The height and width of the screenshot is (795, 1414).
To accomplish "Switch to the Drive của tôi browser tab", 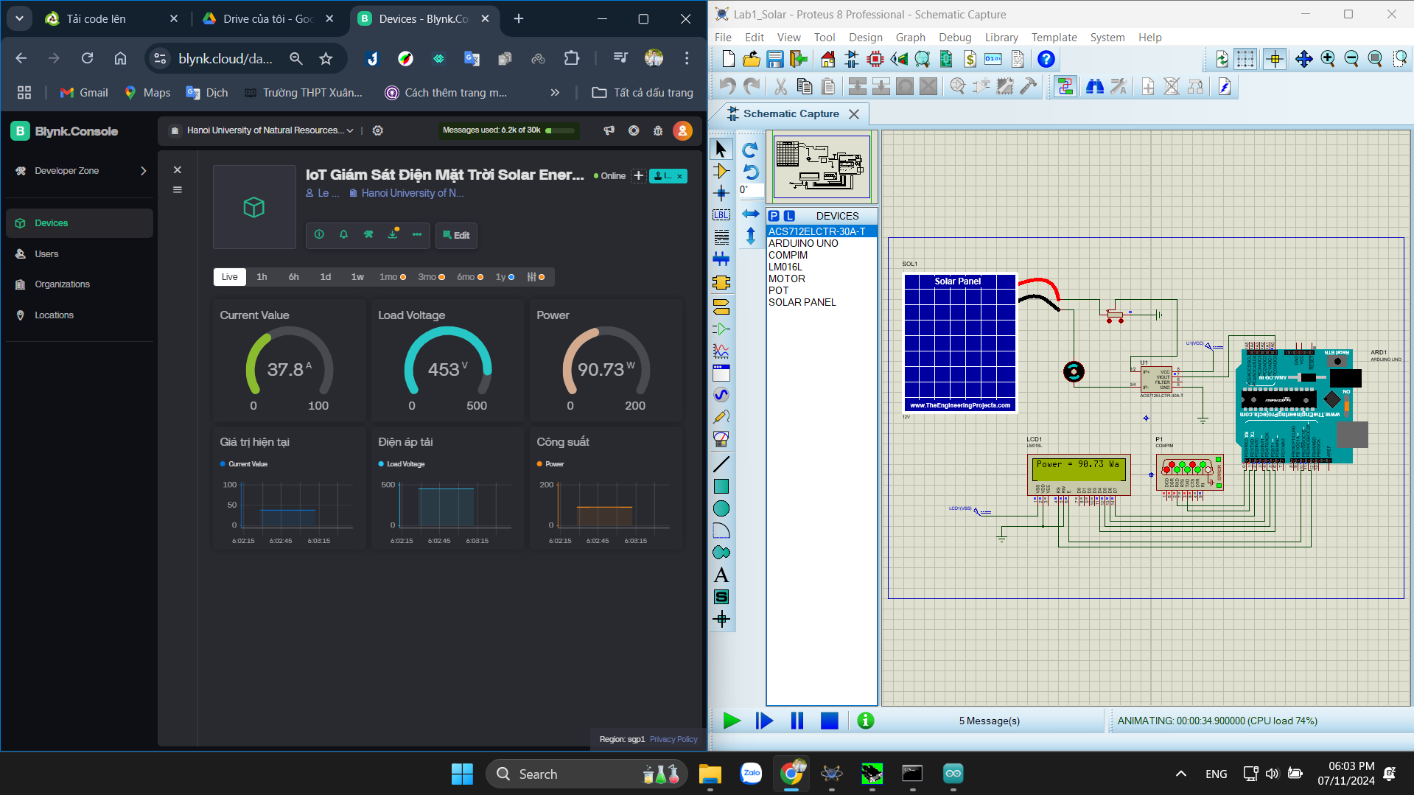I will (x=268, y=19).
